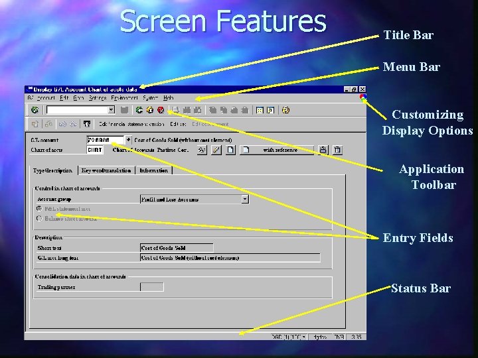Open the colorful Customizing Display Options icon
The width and height of the screenshot is (478, 358).
pos(362,97)
